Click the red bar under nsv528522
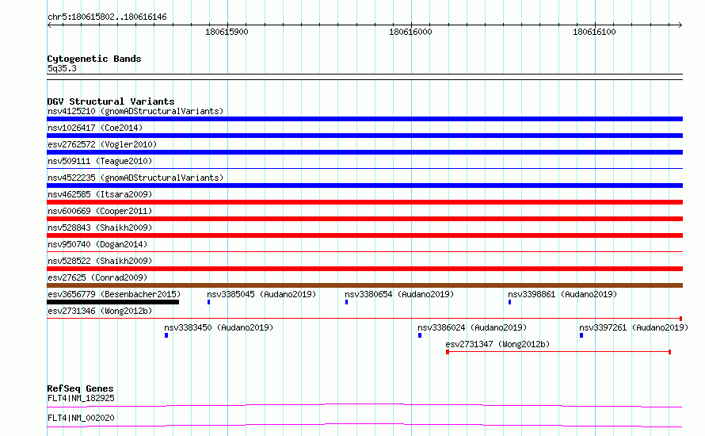 tap(364, 269)
